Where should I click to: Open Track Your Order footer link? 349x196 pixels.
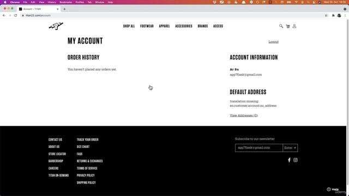click(x=87, y=139)
